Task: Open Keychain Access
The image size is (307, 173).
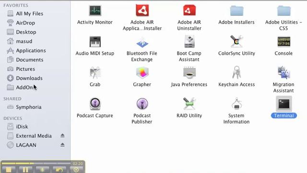Action: [236, 73]
